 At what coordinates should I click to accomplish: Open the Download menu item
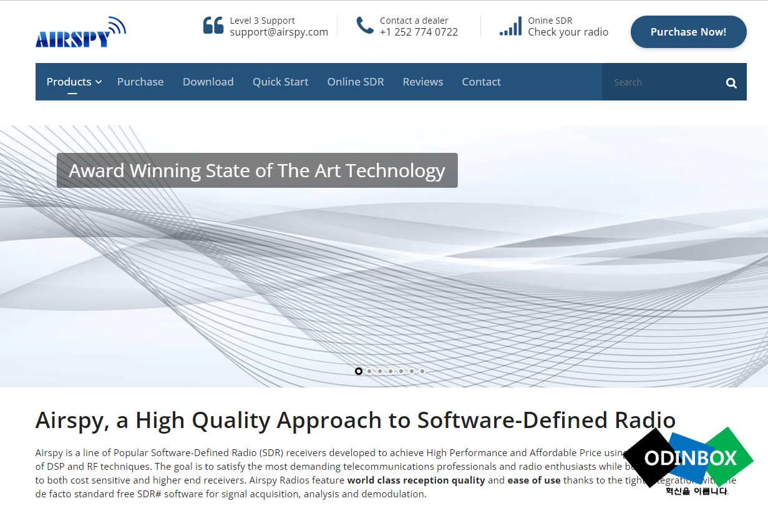[208, 82]
